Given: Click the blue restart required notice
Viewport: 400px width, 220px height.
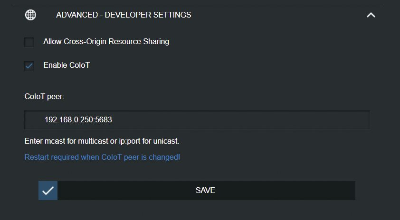Looking at the screenshot, I should [102, 157].
